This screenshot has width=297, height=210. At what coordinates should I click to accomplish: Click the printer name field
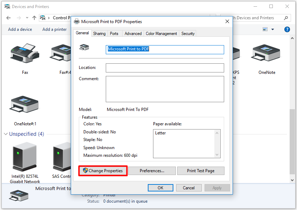(165, 49)
